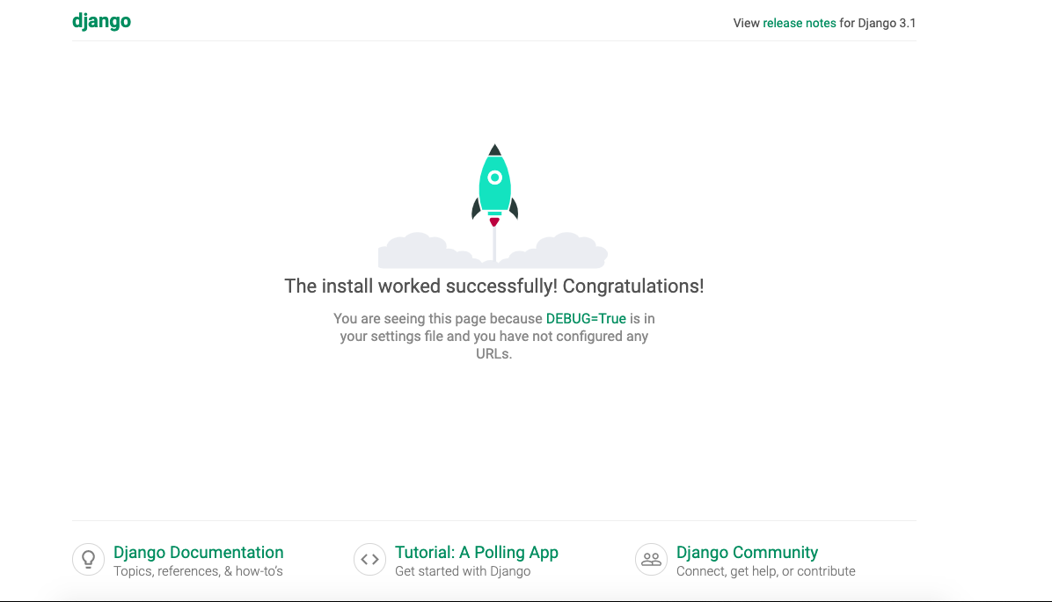
Task: Open Tutorial: A Polling App link
Action: (x=477, y=553)
